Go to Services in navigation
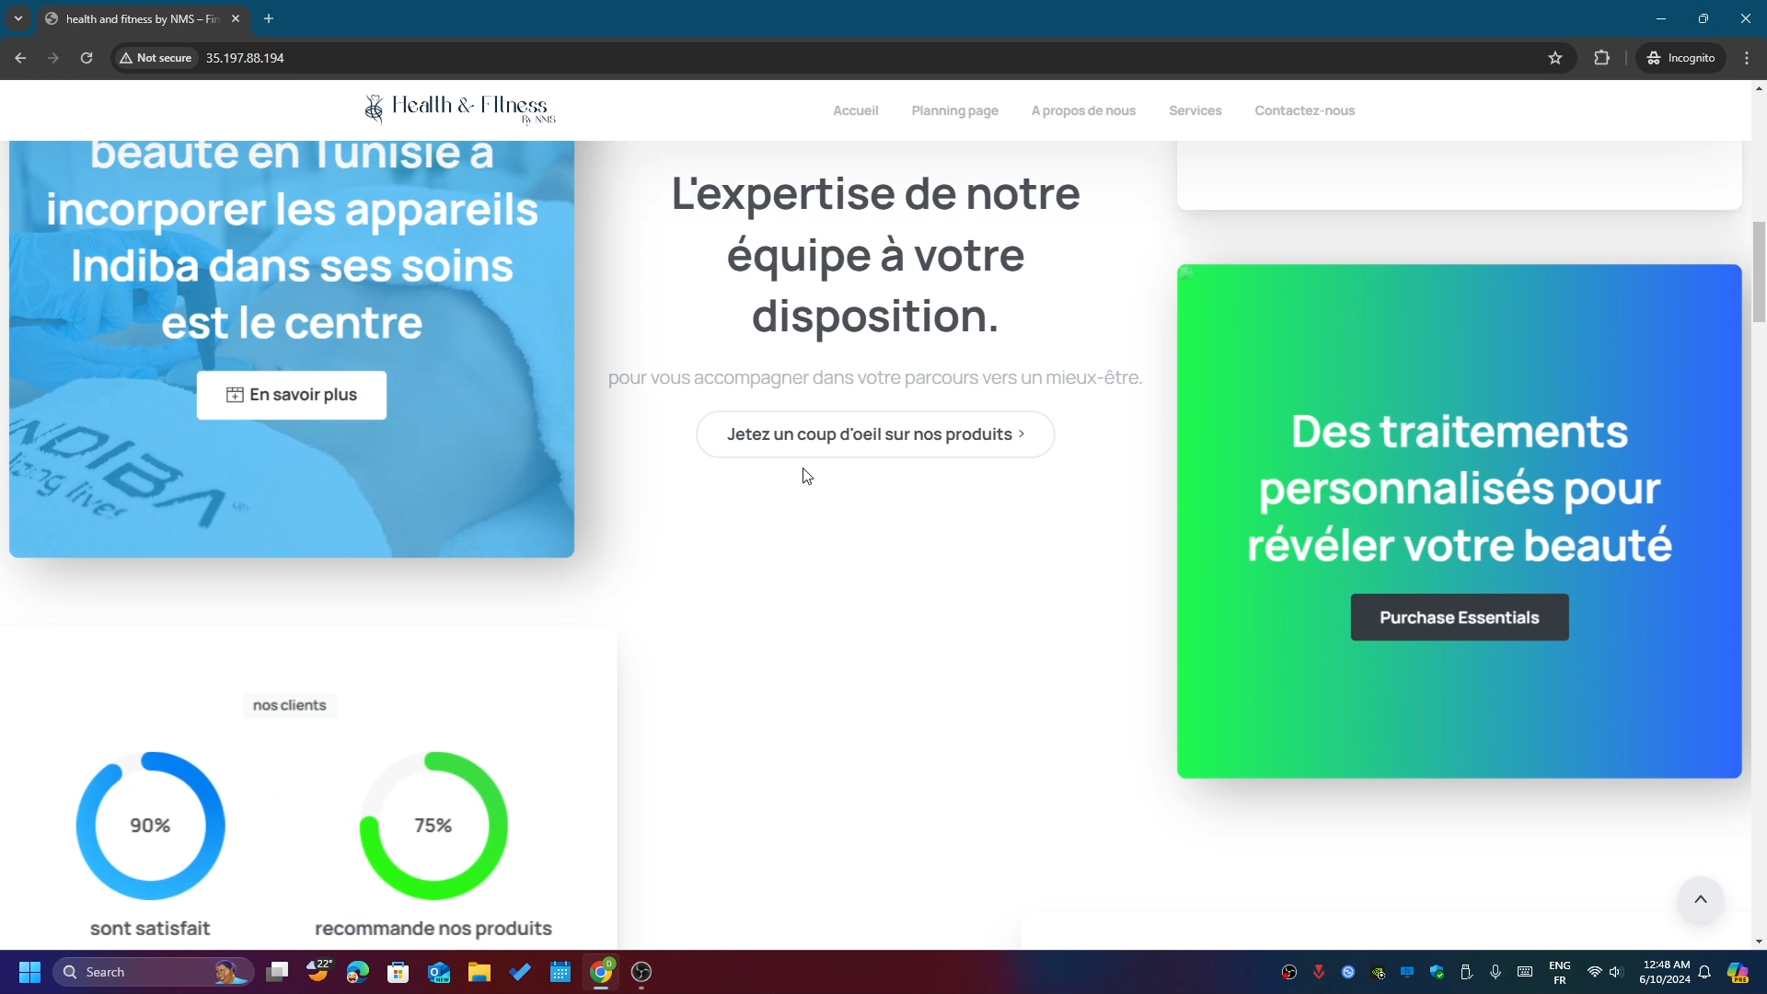 click(x=1195, y=110)
